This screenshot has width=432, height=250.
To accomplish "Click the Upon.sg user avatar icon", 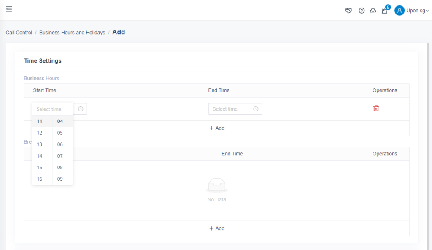I will pos(399,11).
